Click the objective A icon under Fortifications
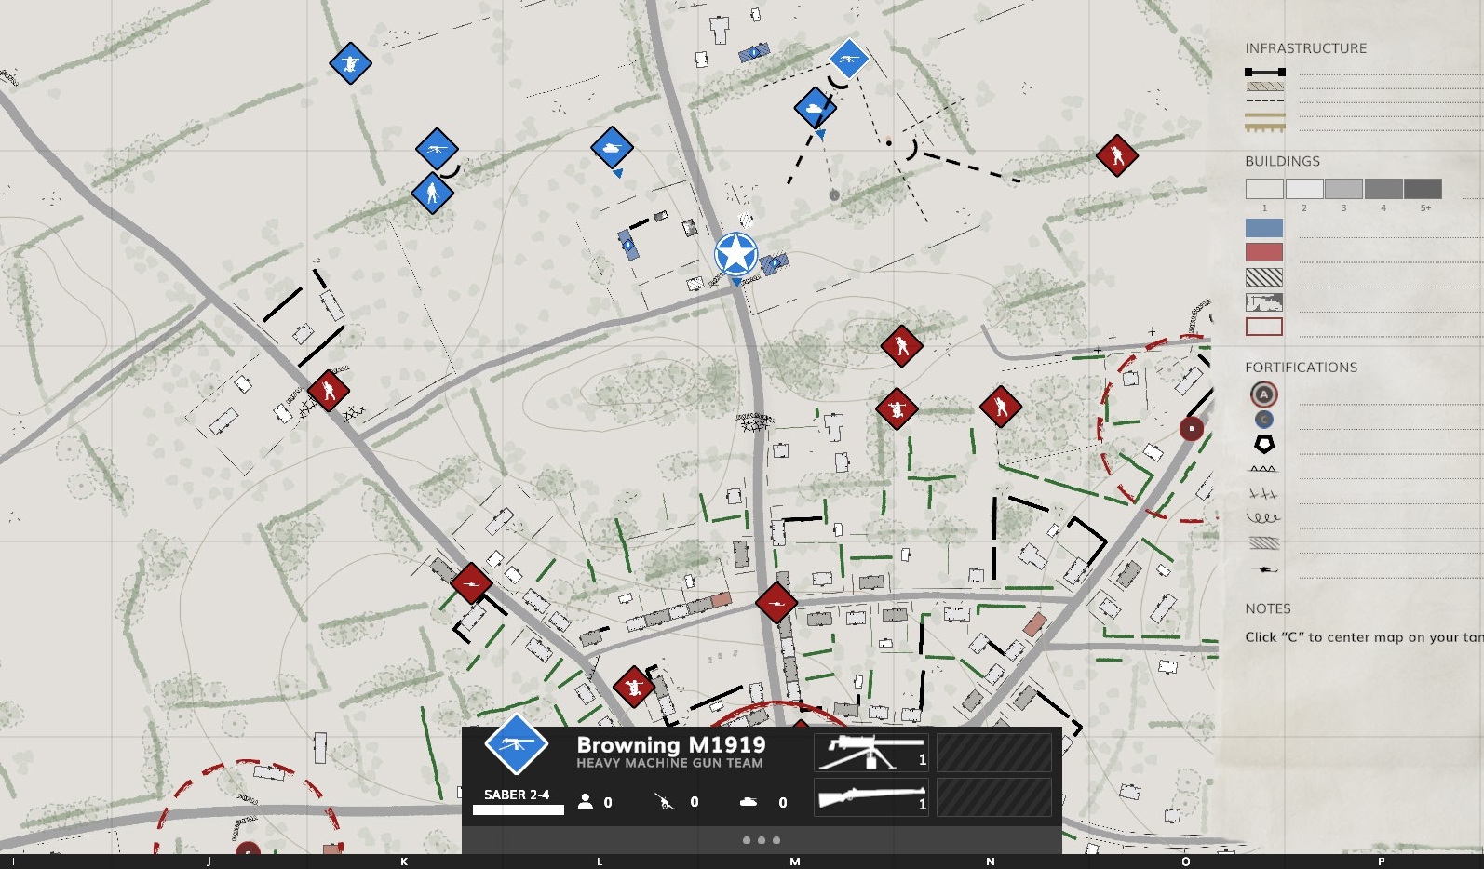Screen dimensions: 1484x869 [1263, 394]
